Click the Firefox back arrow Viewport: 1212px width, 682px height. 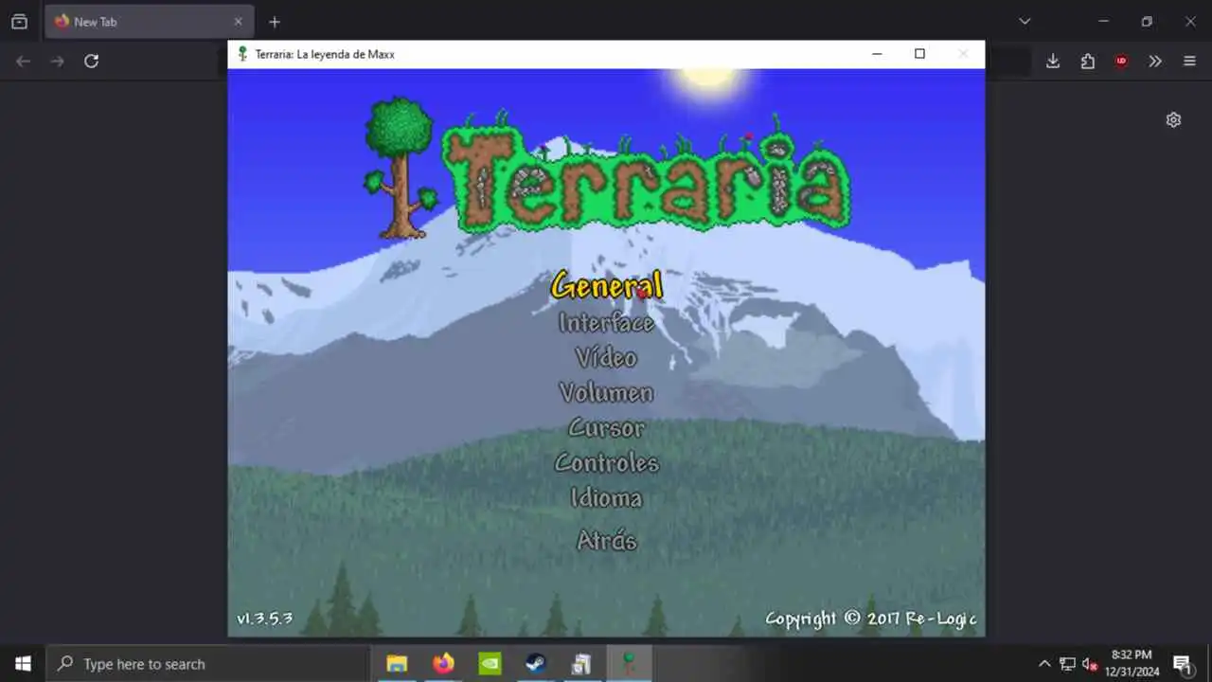tap(24, 61)
